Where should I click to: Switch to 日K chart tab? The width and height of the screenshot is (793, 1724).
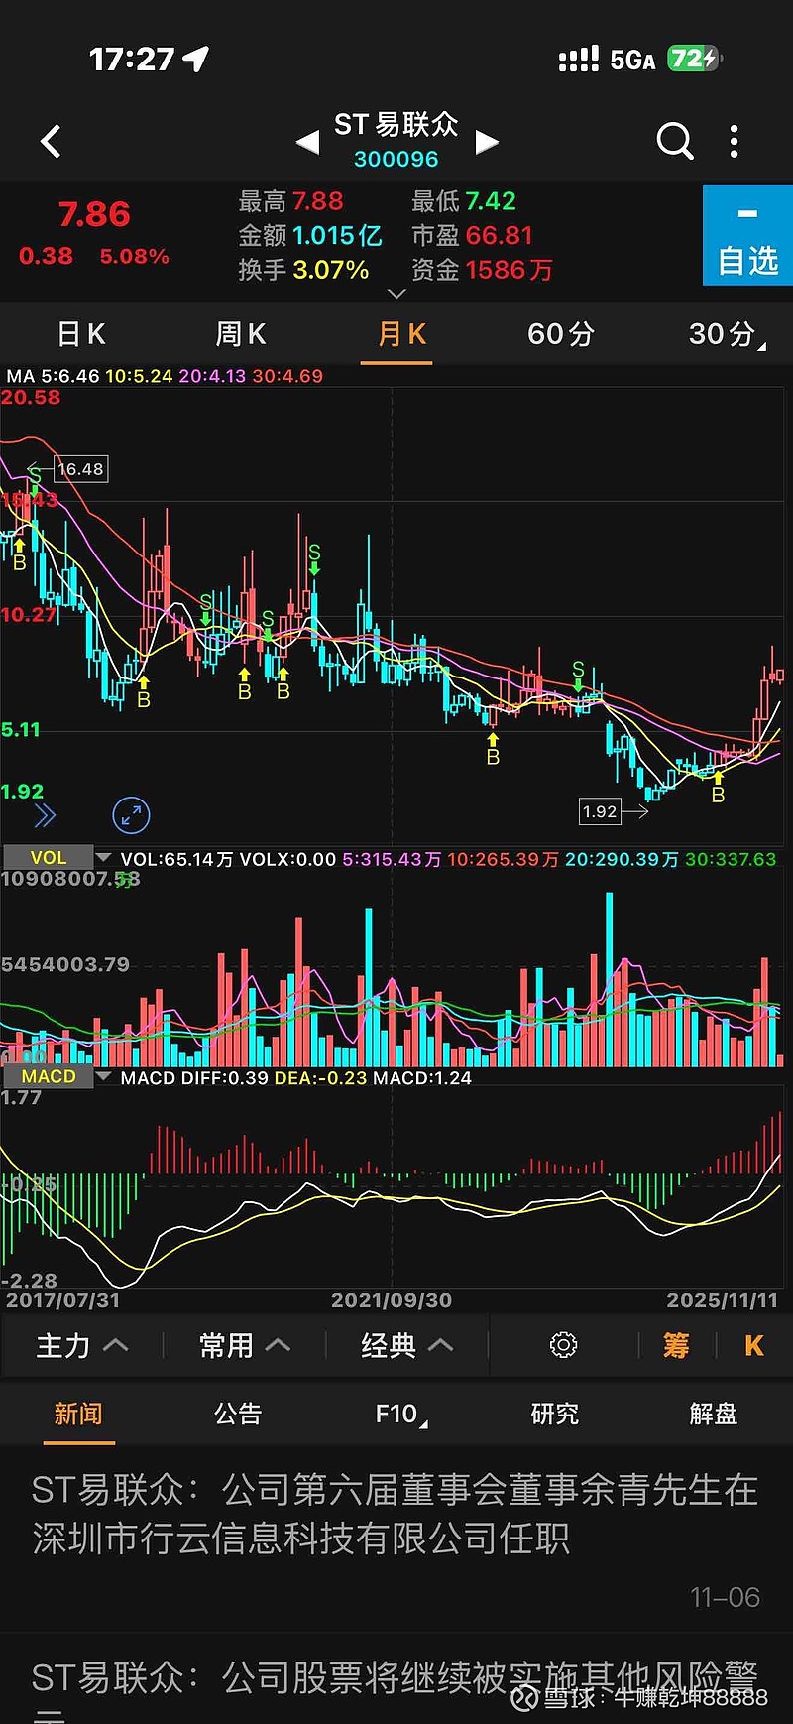click(x=81, y=334)
